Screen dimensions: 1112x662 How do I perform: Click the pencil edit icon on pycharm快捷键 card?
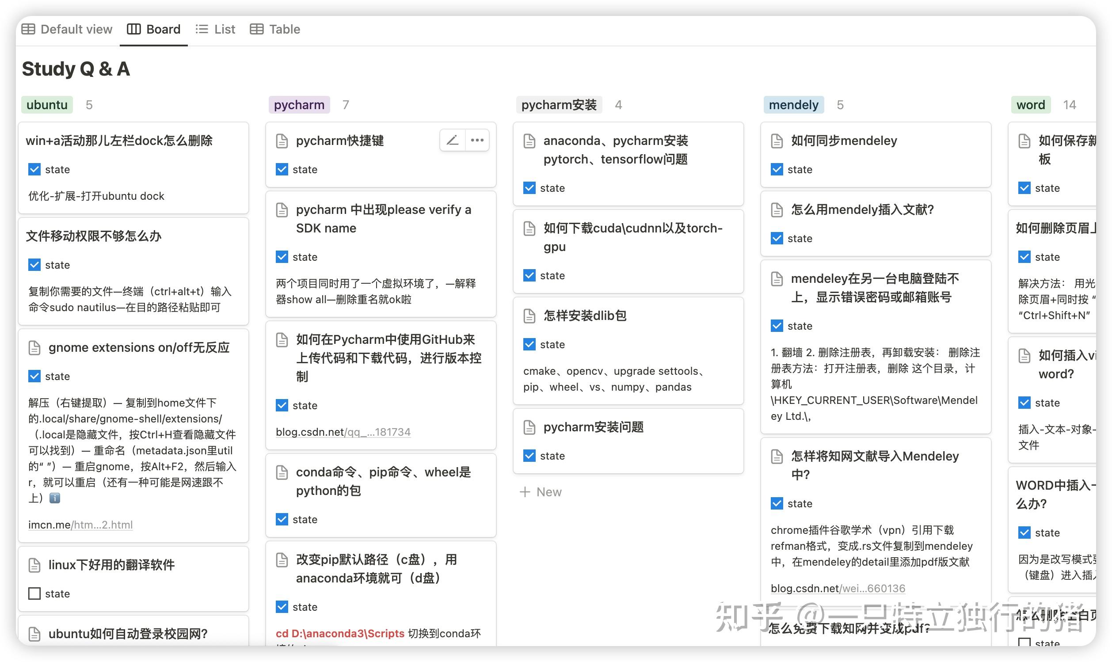pos(452,140)
